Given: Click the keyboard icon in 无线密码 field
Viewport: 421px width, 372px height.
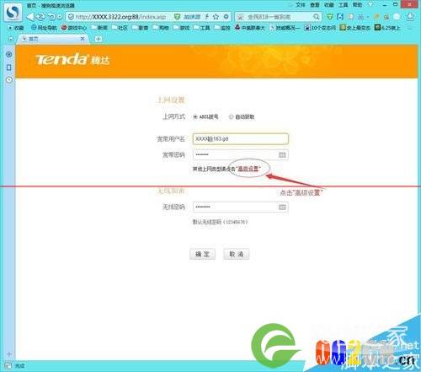Looking at the screenshot, I should [282, 208].
